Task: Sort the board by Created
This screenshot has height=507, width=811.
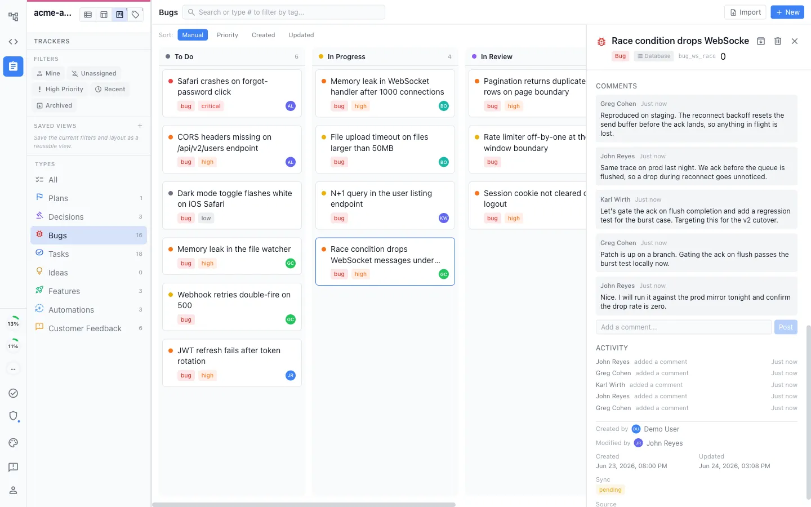Action: [264, 35]
